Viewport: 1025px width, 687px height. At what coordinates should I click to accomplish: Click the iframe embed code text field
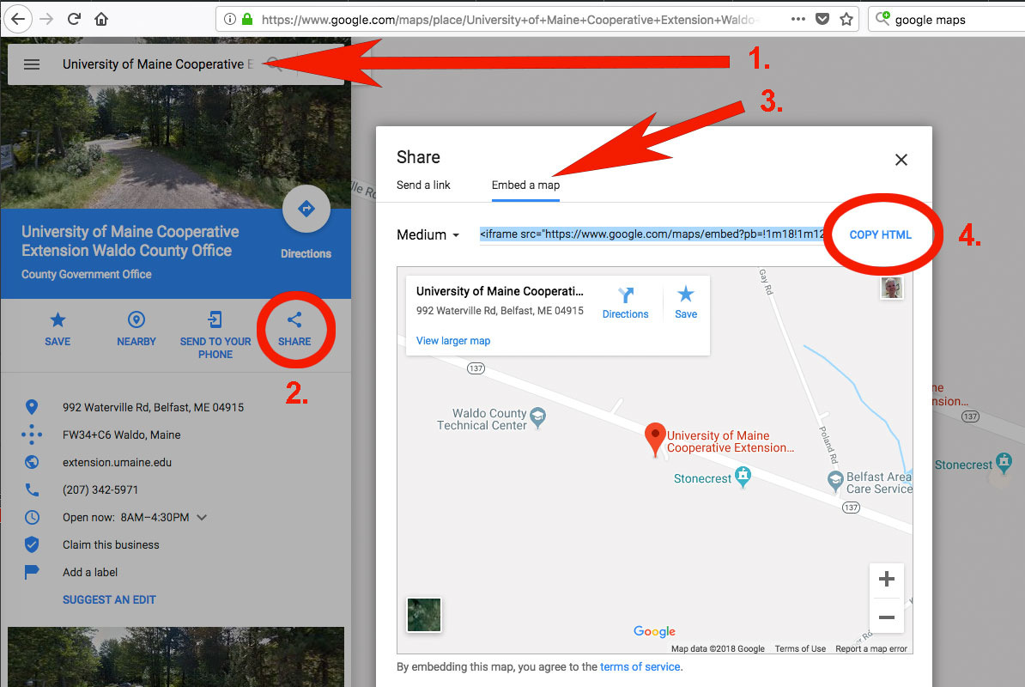[651, 234]
